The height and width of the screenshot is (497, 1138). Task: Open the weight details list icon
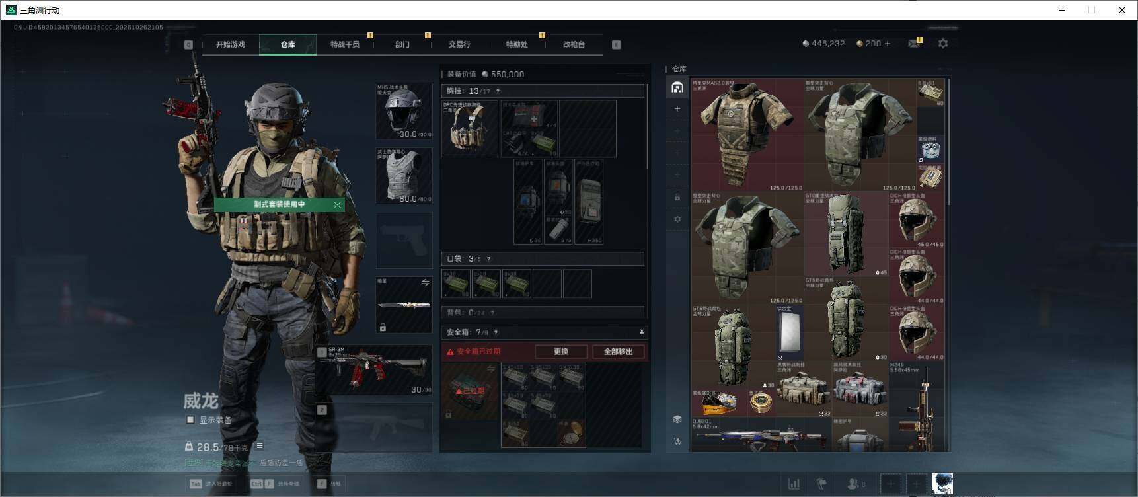click(259, 446)
